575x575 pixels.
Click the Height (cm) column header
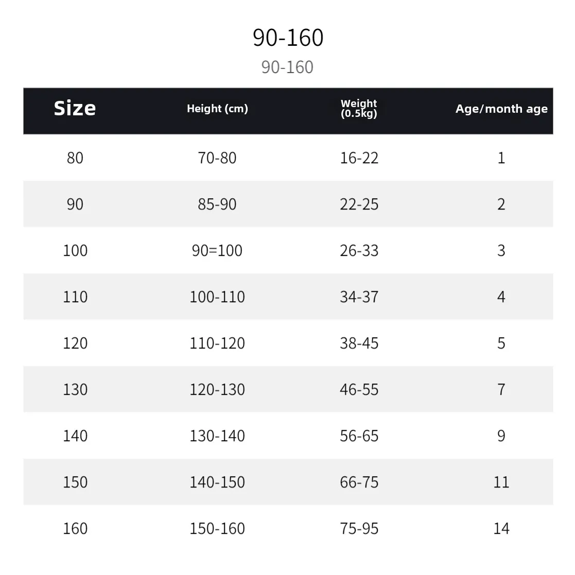[217, 109]
